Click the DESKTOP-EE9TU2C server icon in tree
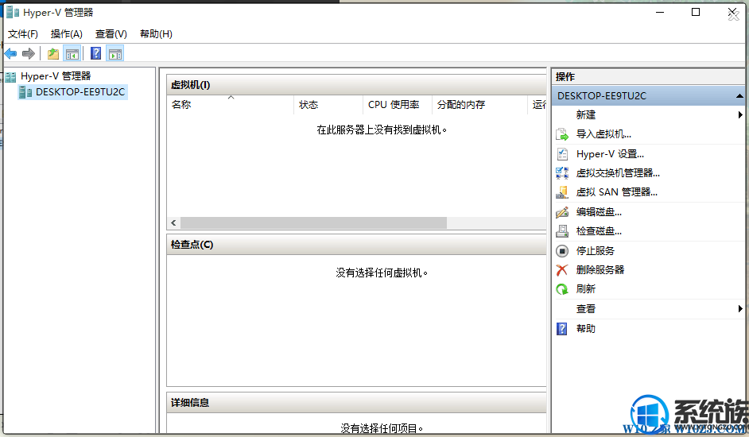The image size is (749, 437). pyautogui.click(x=25, y=92)
